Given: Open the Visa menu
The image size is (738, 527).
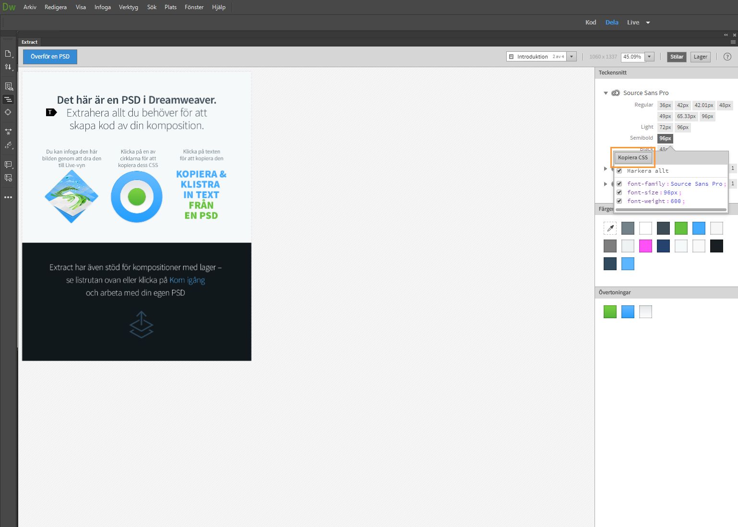Looking at the screenshot, I should [x=81, y=7].
